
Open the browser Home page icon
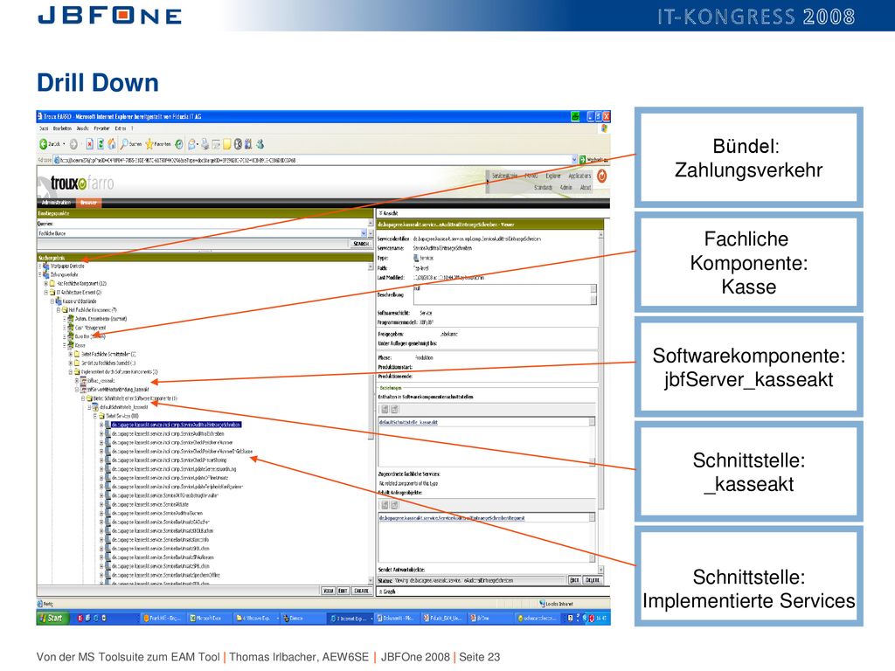(x=111, y=144)
